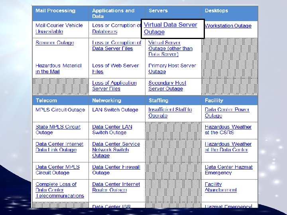Open Loss of Application Server Files link
The width and height of the screenshot is (287, 215).
(x=114, y=86)
